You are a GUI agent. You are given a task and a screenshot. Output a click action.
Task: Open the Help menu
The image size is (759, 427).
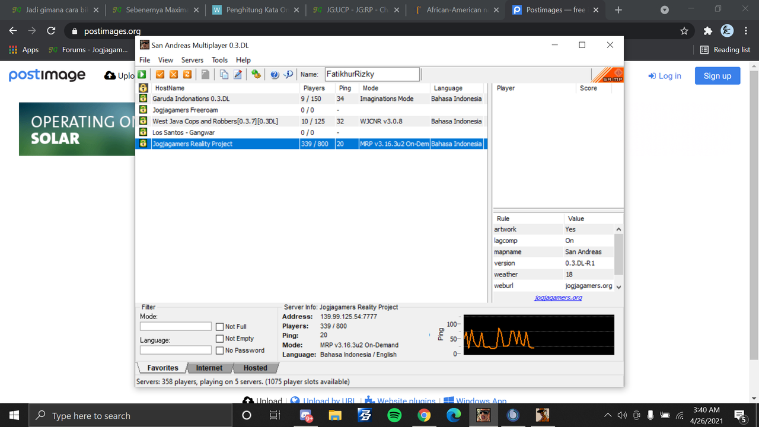[x=243, y=60]
